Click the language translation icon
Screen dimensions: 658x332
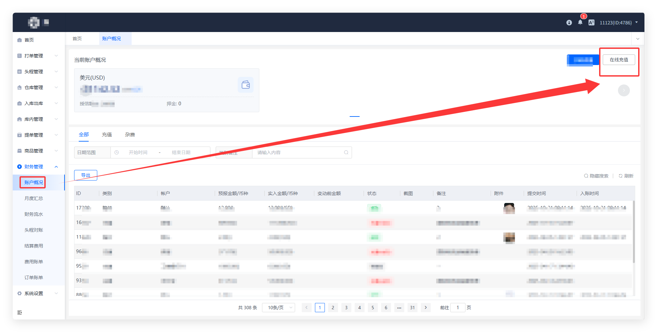(592, 23)
